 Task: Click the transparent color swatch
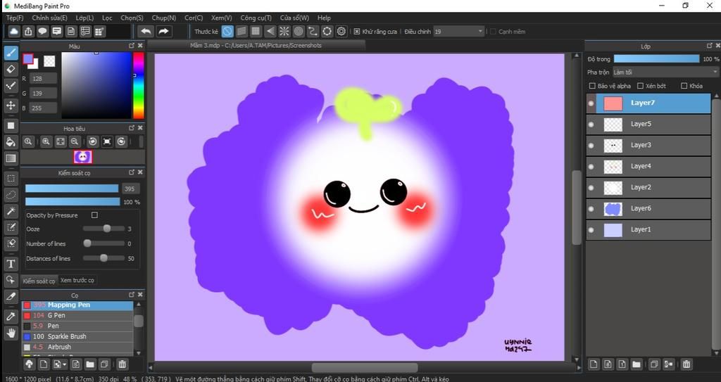[49, 61]
